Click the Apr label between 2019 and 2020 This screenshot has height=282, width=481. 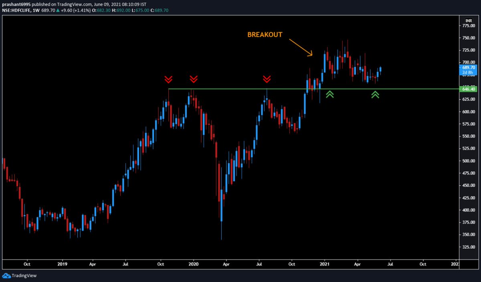92,264
